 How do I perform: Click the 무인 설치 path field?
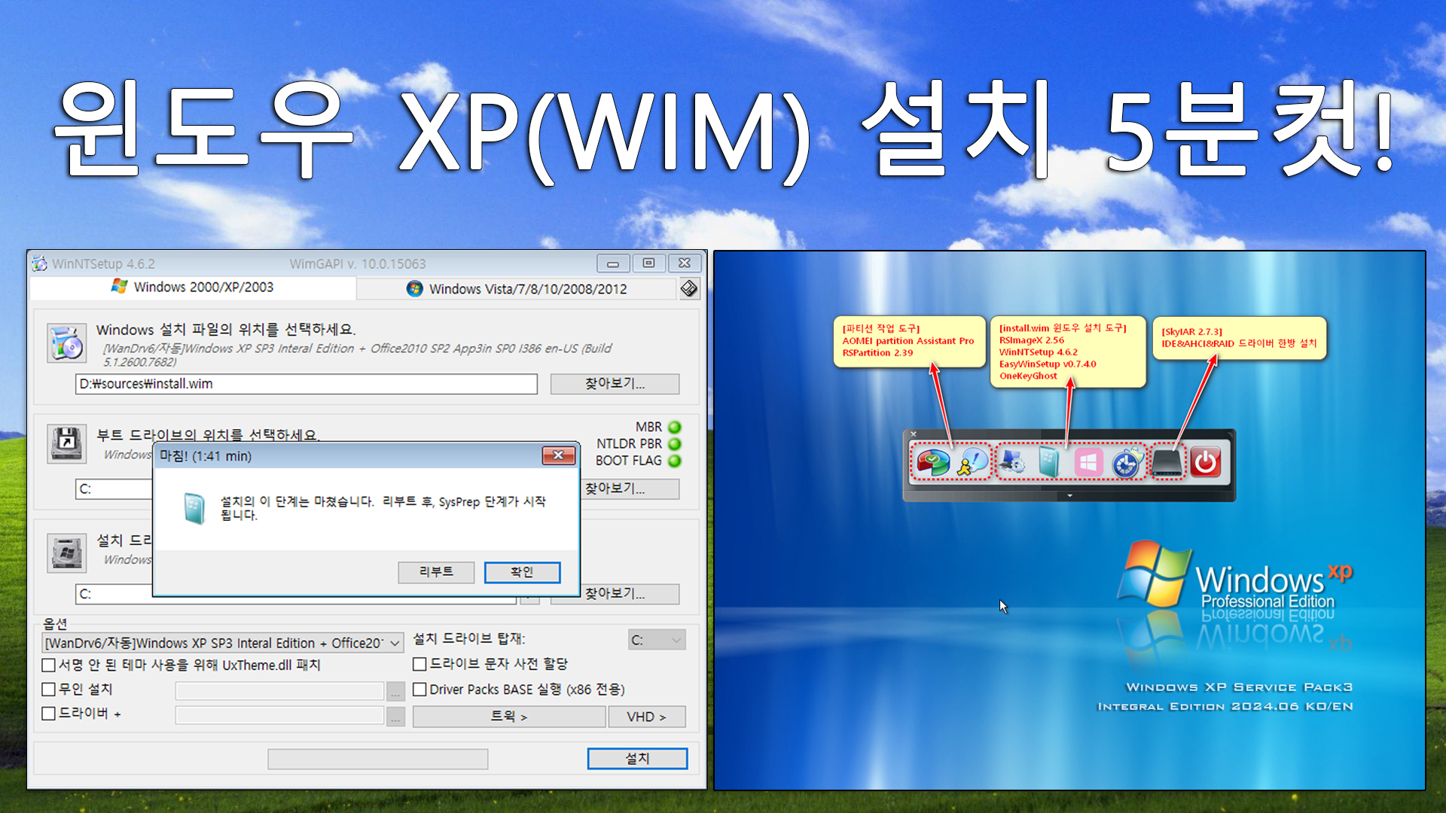point(279,691)
